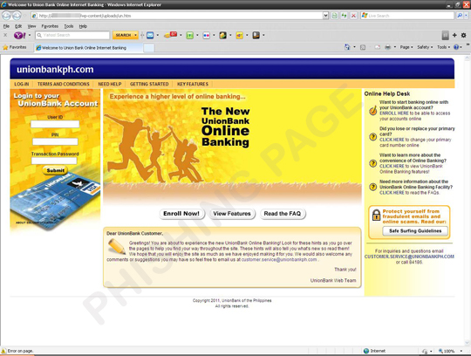Viewport: 471px width, 356px height.
Task: Click the Enroll Now! button
Action: 181,214
